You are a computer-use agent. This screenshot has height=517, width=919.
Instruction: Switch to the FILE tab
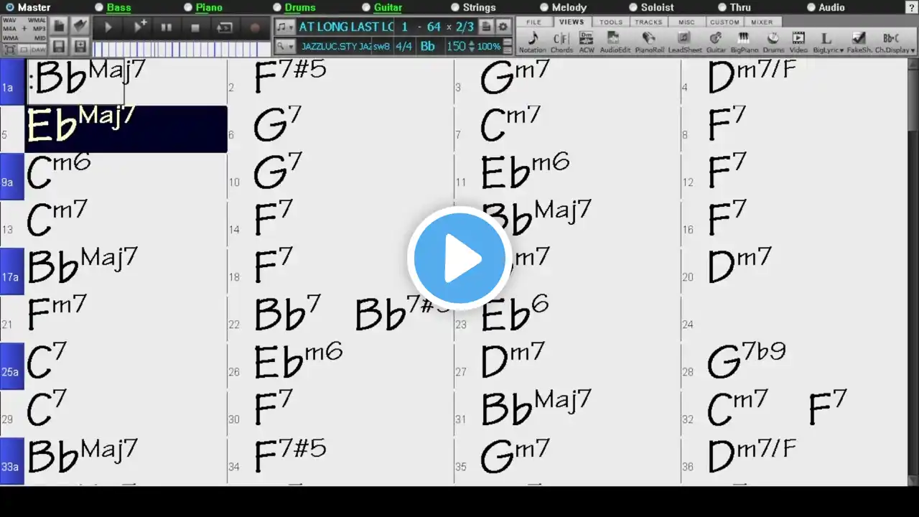coord(533,22)
